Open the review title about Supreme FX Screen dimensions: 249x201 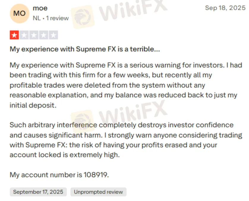(85, 49)
